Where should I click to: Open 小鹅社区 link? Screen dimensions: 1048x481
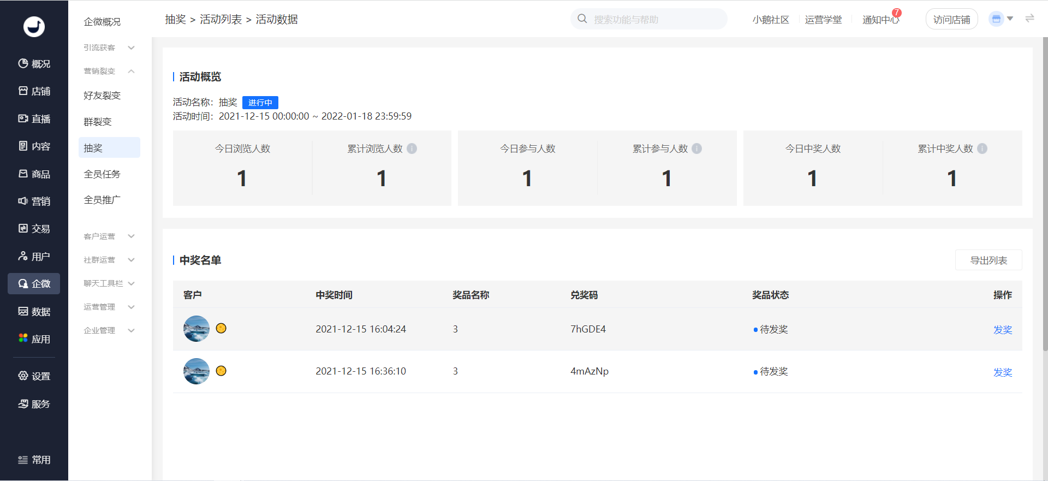click(771, 20)
